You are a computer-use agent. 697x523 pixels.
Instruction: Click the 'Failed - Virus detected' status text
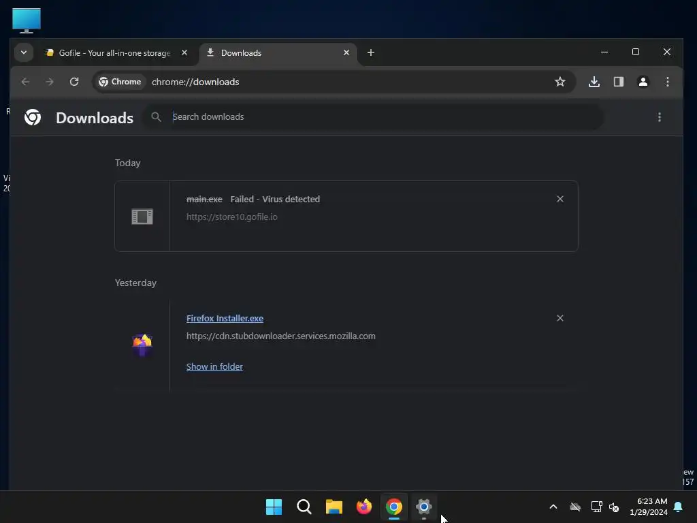click(x=275, y=200)
